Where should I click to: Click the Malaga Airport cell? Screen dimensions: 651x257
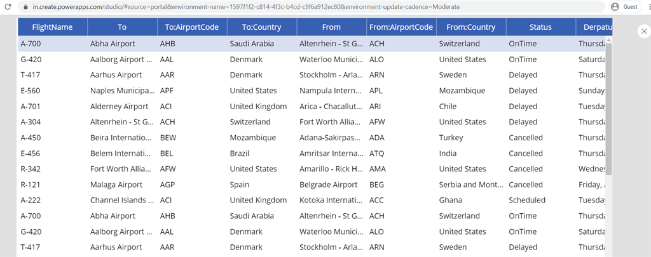[x=117, y=185]
